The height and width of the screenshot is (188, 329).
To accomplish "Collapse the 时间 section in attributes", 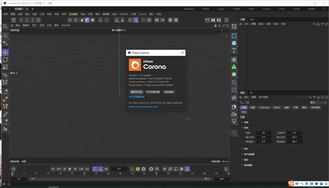I will point(242,128).
